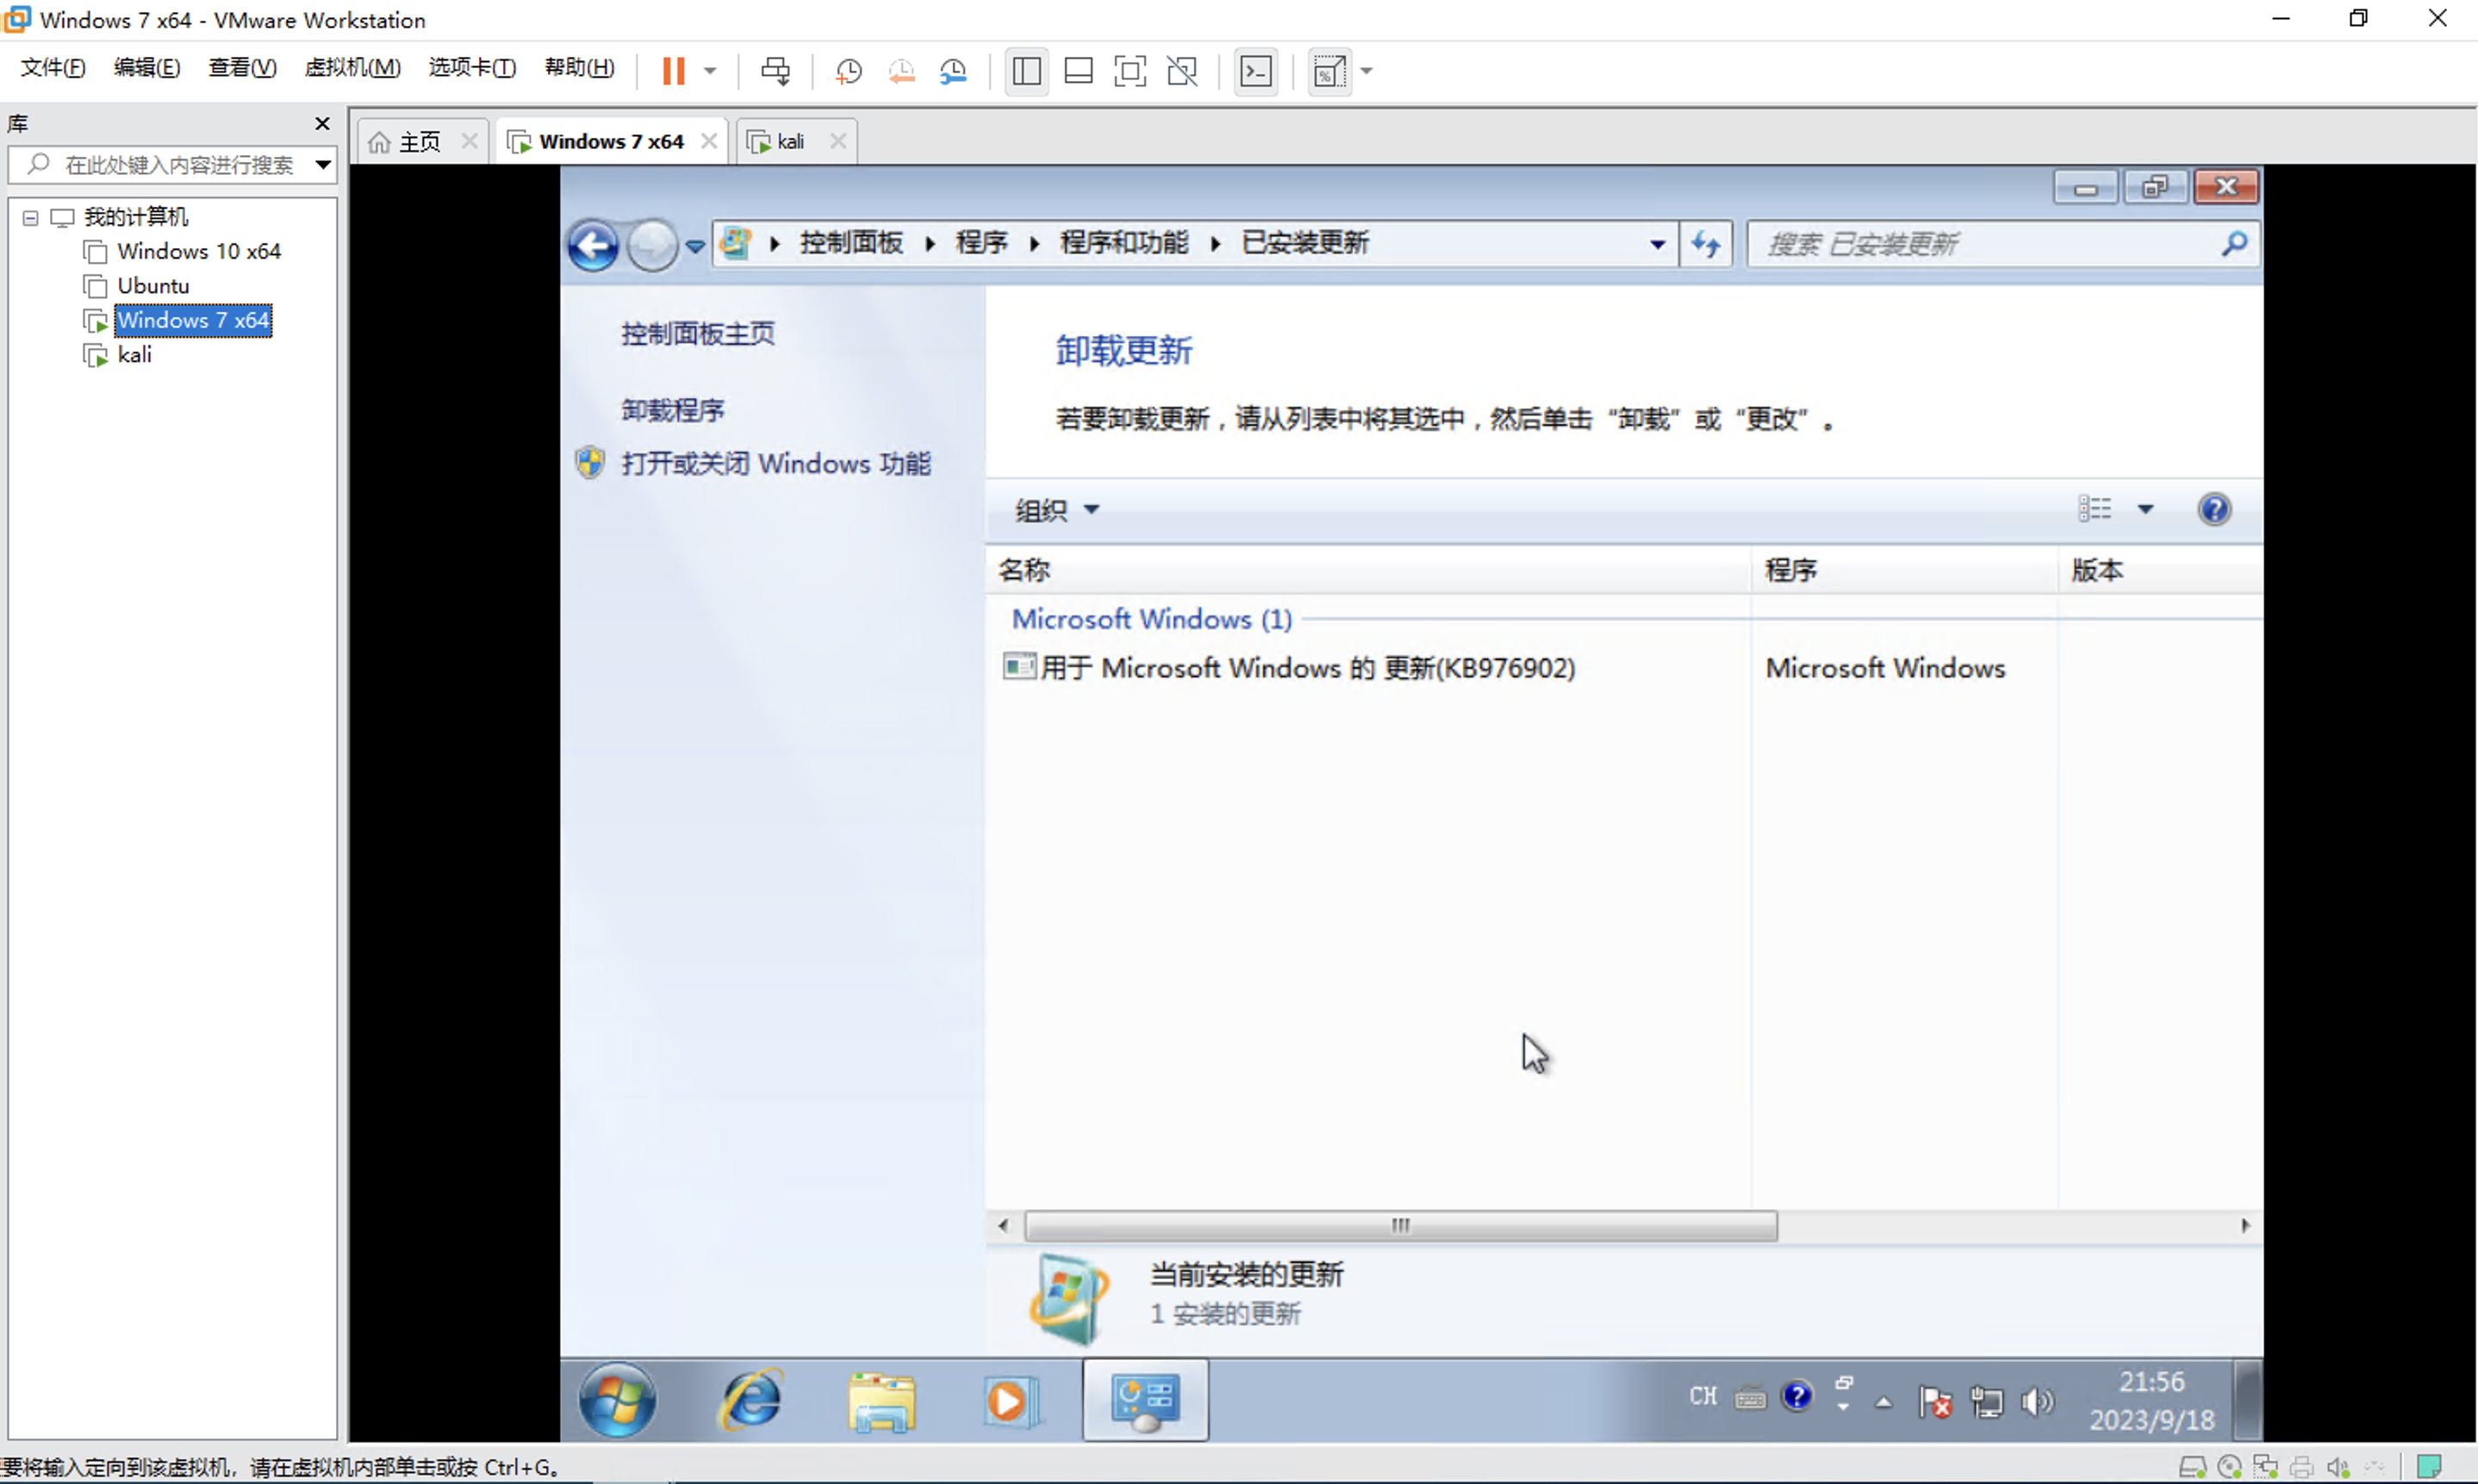Take a snapshot of this virtual machine
The width and height of the screenshot is (2478, 1484).
[x=848, y=71]
